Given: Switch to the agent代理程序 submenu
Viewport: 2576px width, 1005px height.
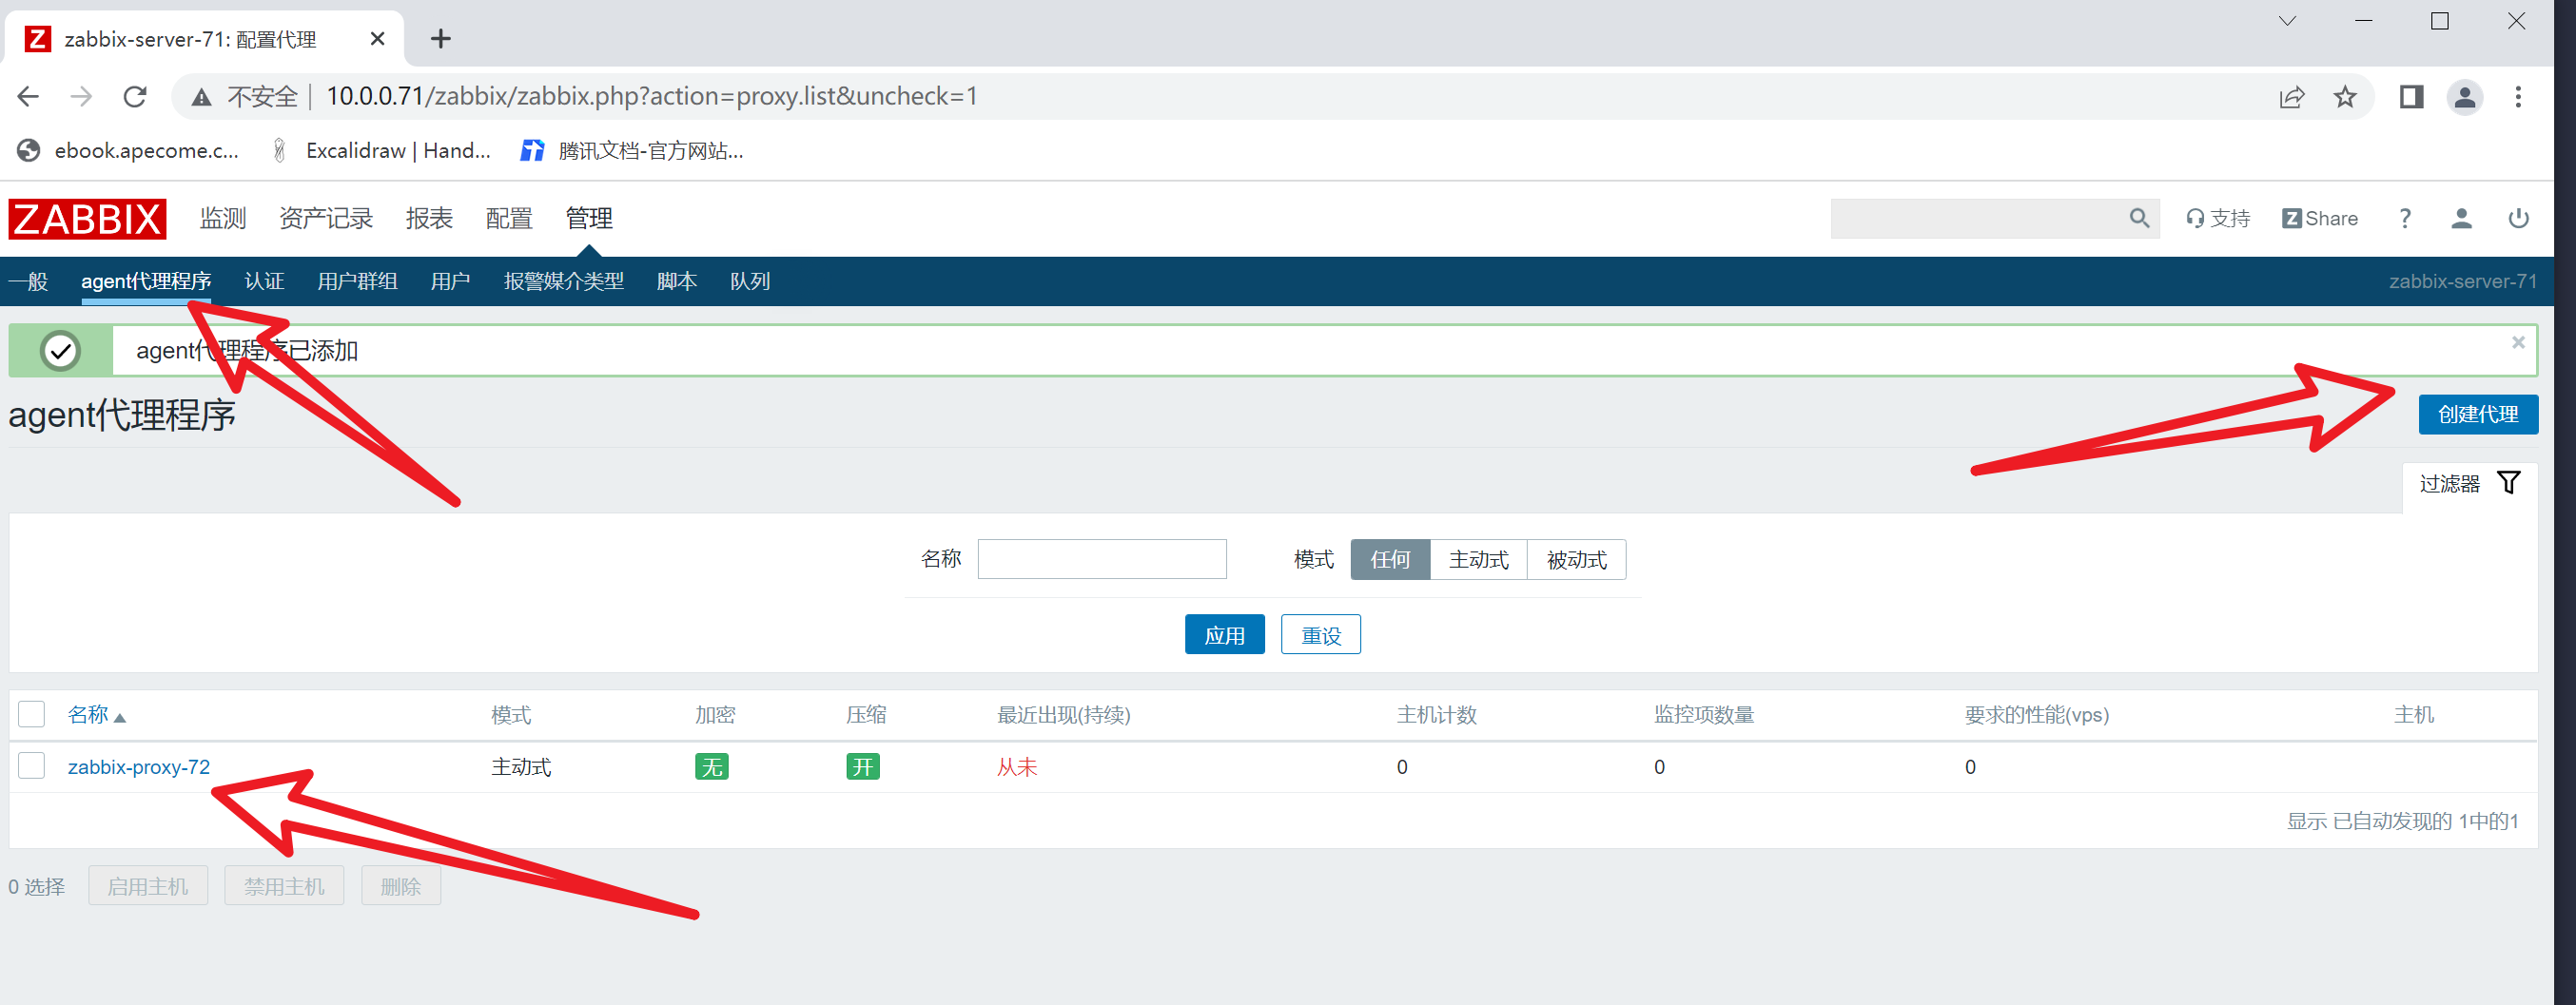Looking at the screenshot, I should pyautogui.click(x=146, y=281).
